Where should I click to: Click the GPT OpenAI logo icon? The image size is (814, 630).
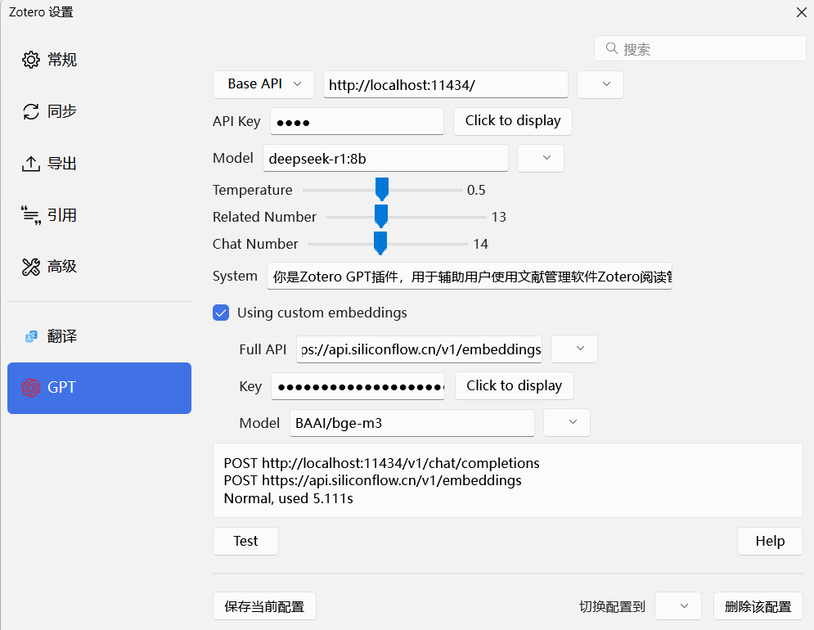30,388
